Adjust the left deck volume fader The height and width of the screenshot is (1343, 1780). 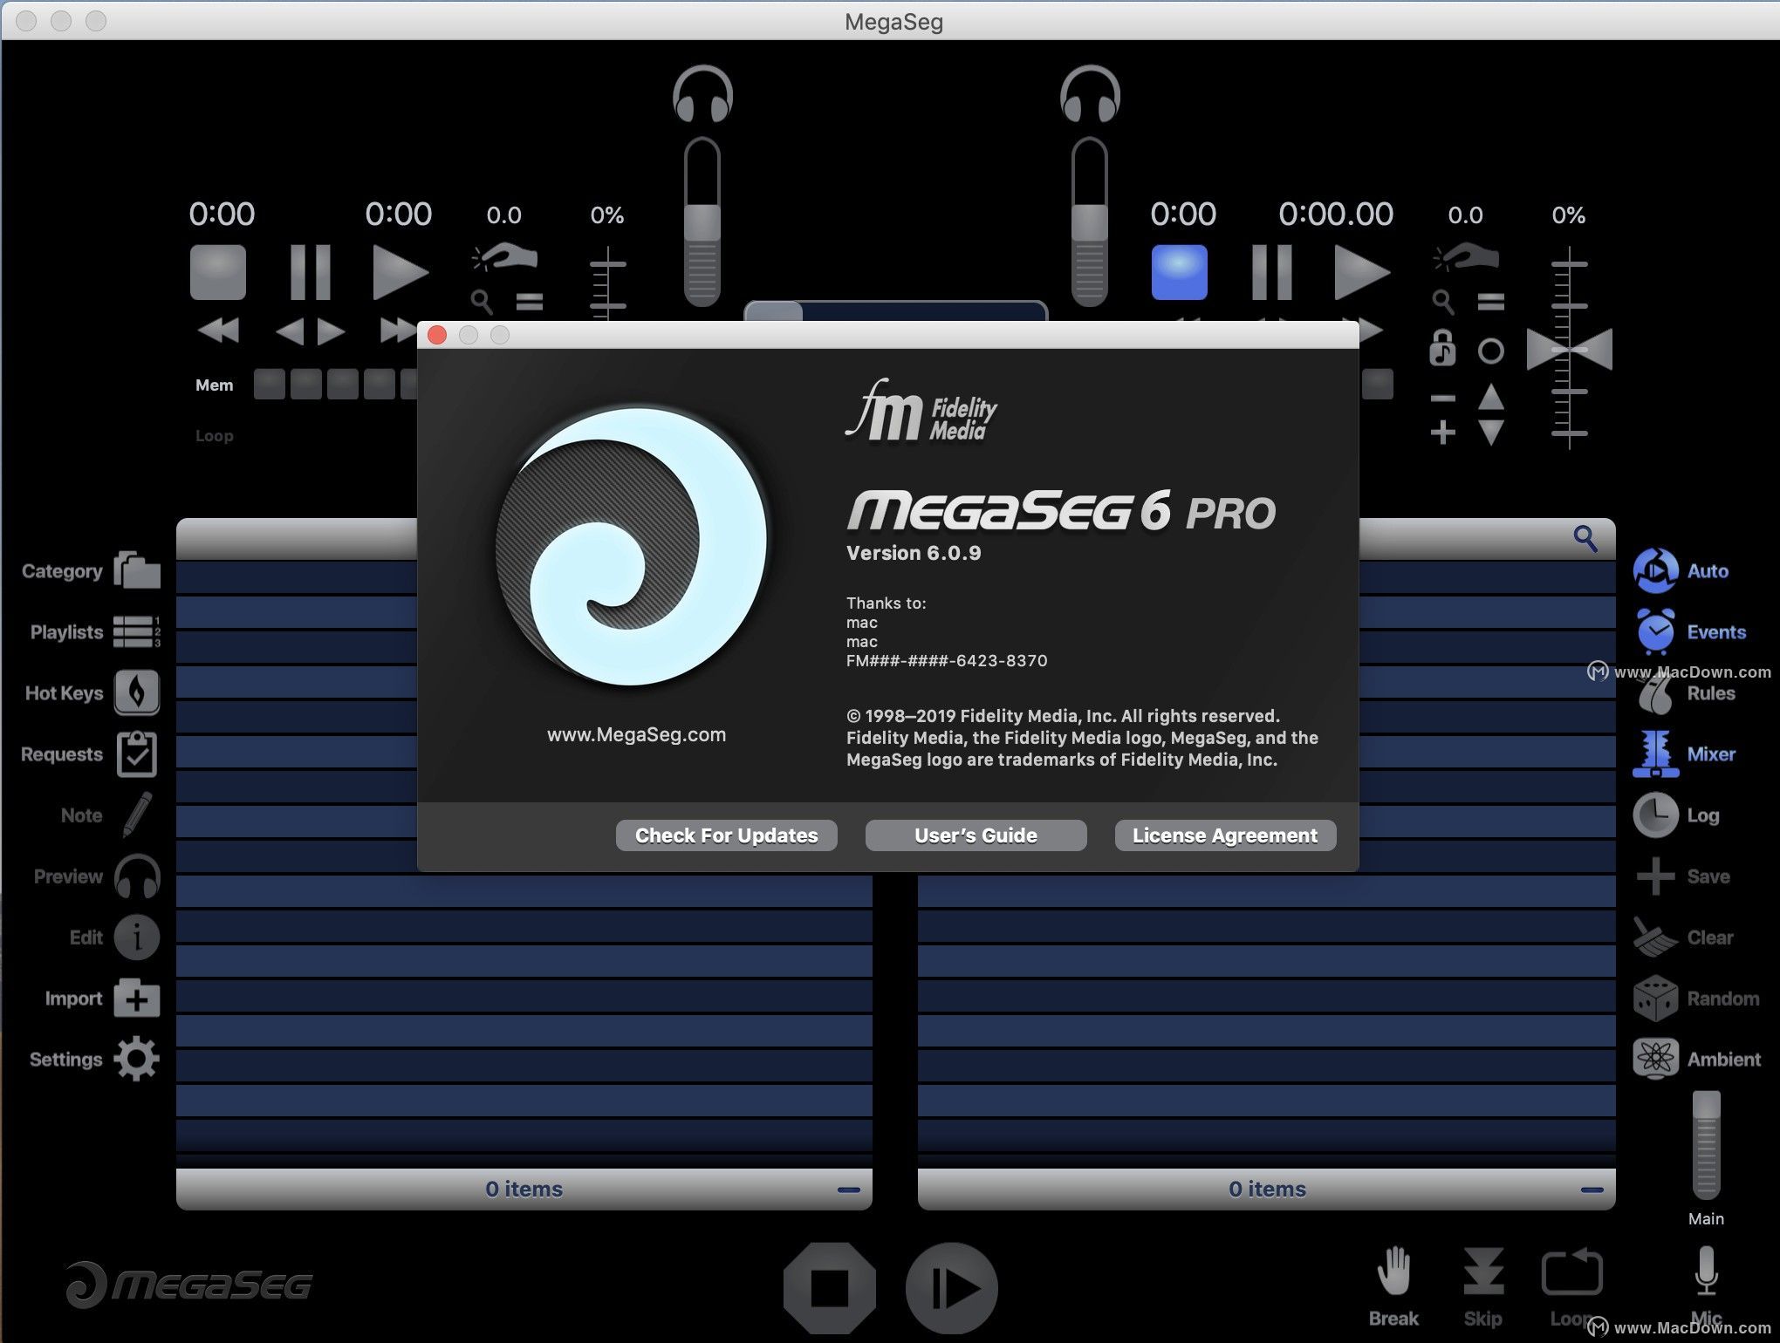pyautogui.click(x=702, y=223)
